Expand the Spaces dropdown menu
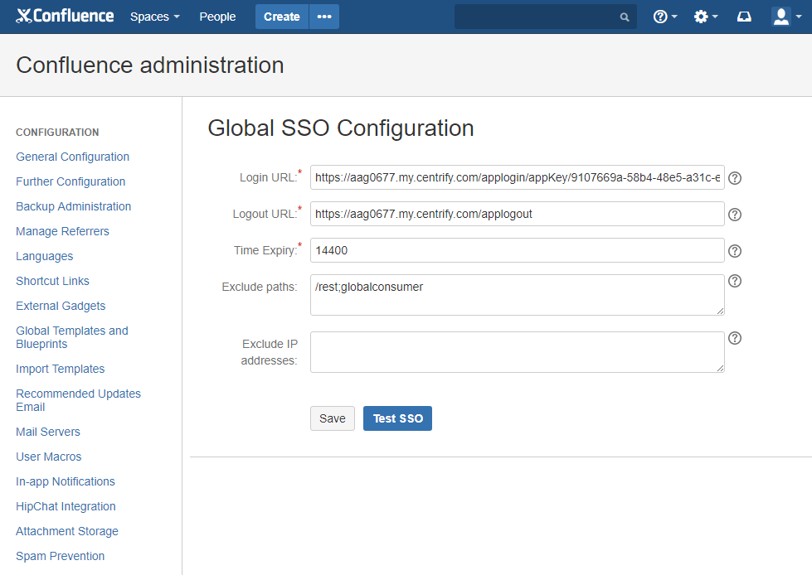The image size is (812, 575). pos(154,17)
